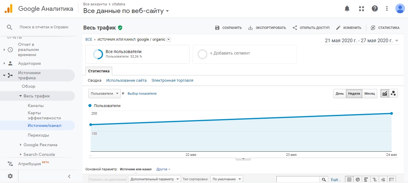Open the Google apps grid
The height and width of the screenshot is (183, 408).
pyautogui.click(x=361, y=8)
